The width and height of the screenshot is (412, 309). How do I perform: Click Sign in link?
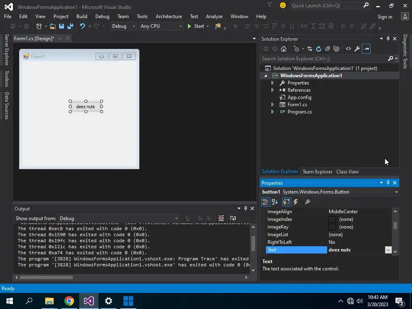[x=385, y=17]
